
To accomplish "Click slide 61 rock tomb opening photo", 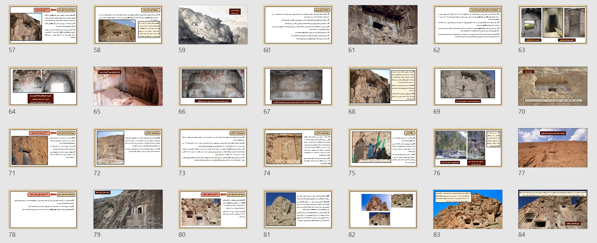I will (x=383, y=25).
